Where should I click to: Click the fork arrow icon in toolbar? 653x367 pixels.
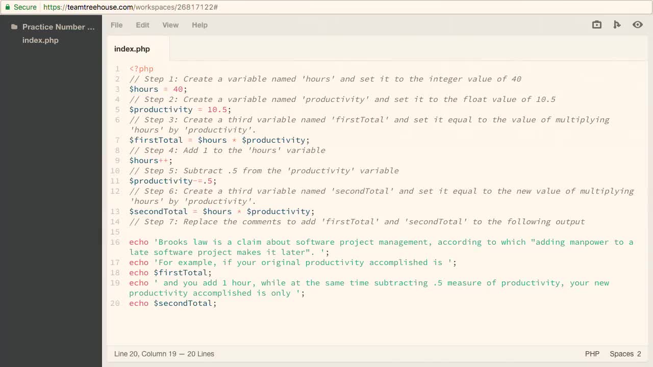click(x=617, y=24)
